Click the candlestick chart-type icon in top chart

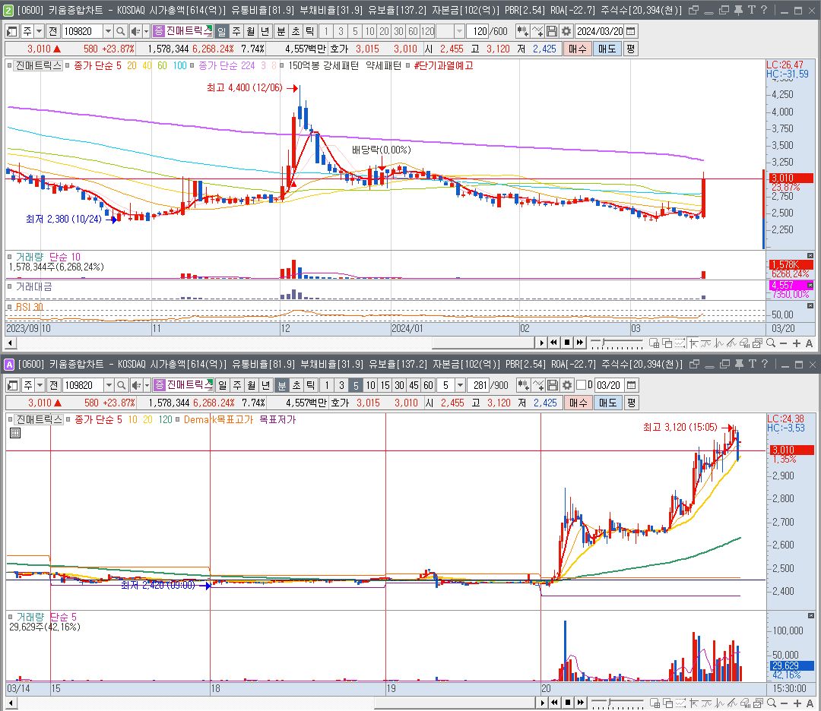(x=522, y=31)
